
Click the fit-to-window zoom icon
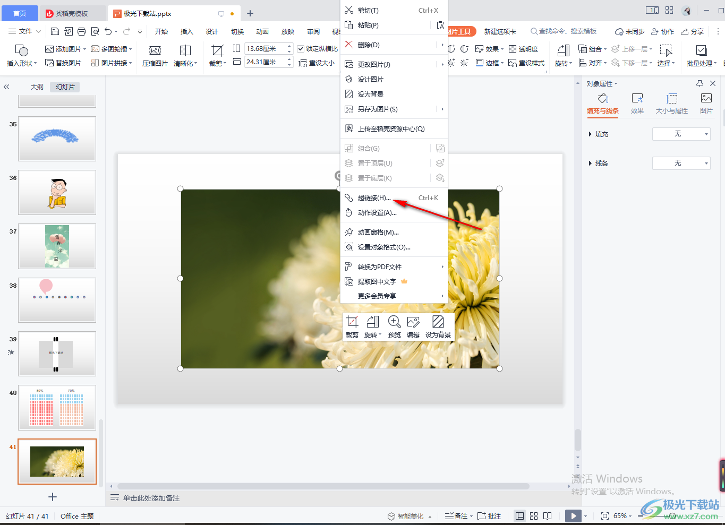604,516
